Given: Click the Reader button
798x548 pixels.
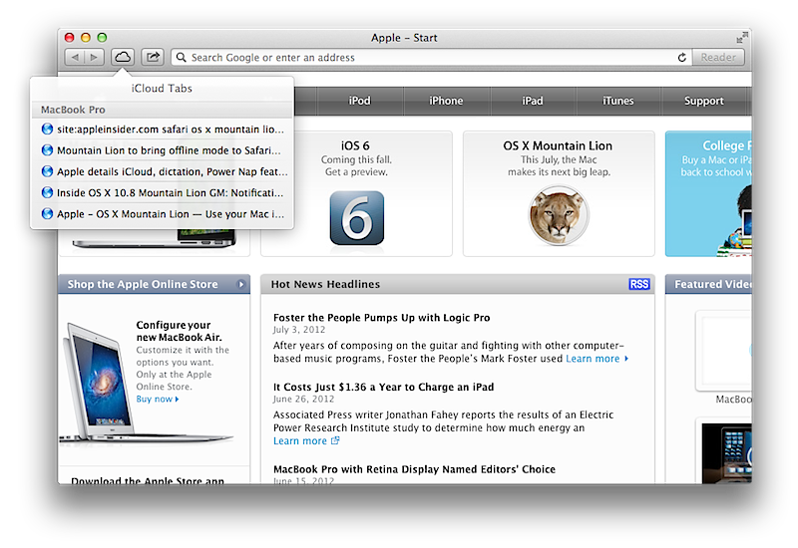Looking at the screenshot, I should tap(718, 58).
